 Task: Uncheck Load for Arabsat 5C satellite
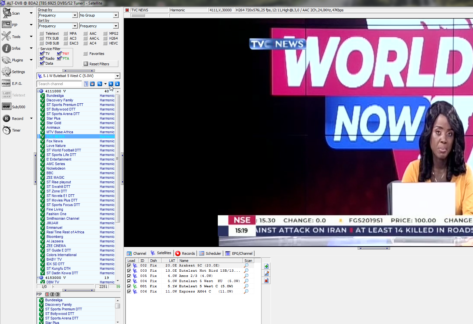tap(129, 266)
